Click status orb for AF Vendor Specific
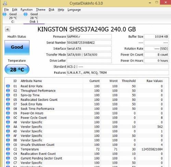Viewport: 171px width, 167px height. click(8, 136)
